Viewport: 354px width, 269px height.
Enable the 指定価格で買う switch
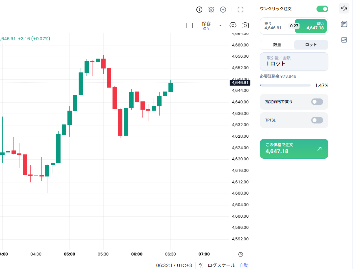(317, 102)
